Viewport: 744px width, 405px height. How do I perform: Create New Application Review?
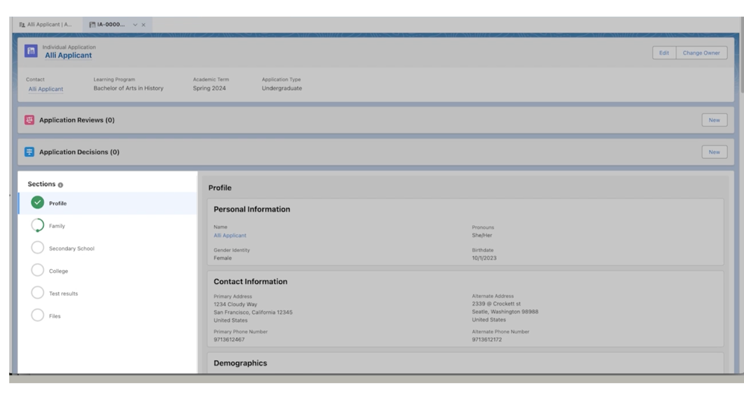(x=714, y=120)
